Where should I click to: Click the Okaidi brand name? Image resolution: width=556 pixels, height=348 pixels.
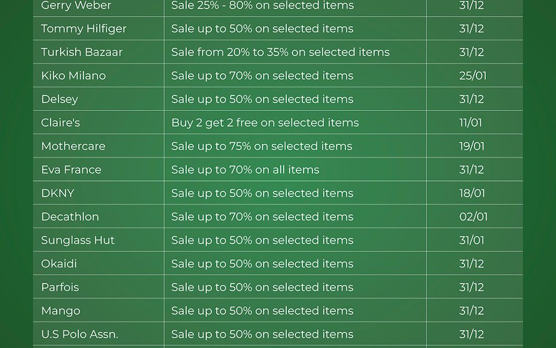coord(59,264)
